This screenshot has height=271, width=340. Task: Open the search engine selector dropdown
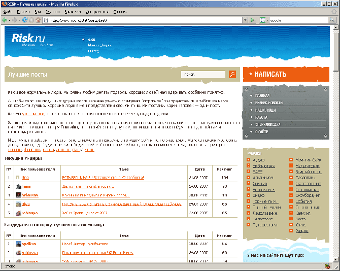click(x=267, y=20)
